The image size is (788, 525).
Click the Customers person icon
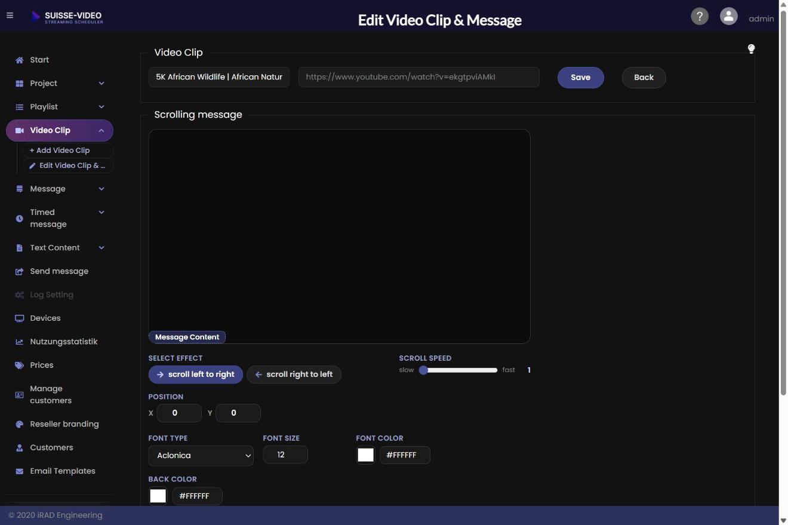[19, 447]
